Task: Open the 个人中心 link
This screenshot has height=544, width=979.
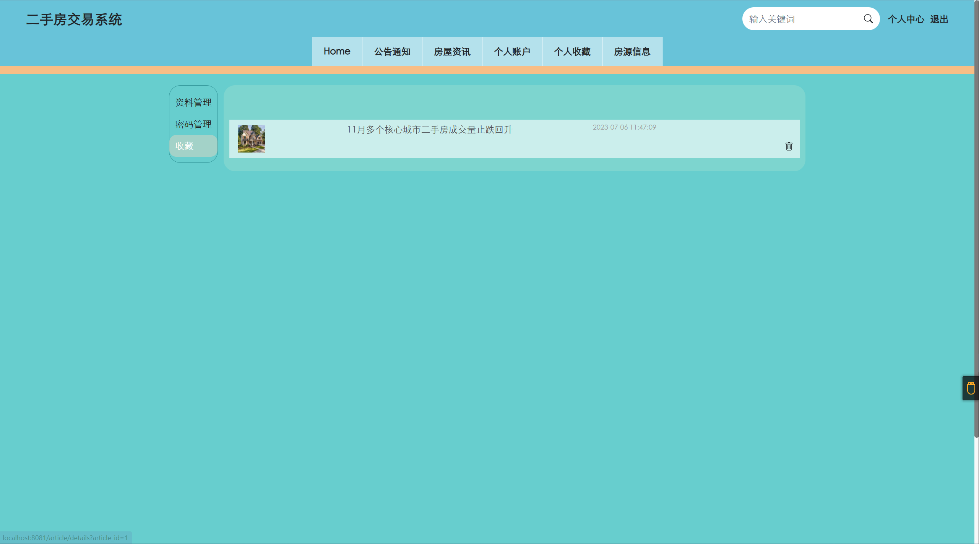Action: [x=906, y=19]
